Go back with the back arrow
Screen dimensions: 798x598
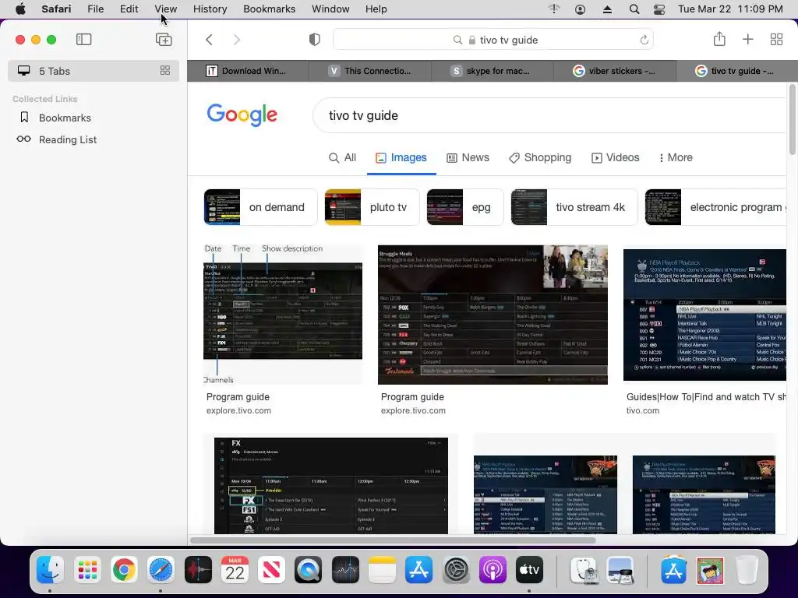[x=209, y=40]
